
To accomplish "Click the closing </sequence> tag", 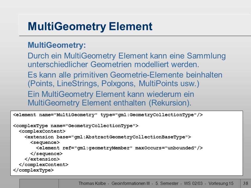I will pyautogui.click(x=47, y=154).
